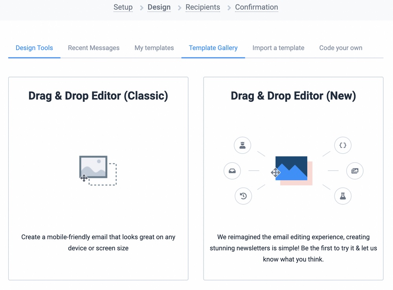Click the Design step in breadcrumb
393x290 pixels.
coord(159,7)
